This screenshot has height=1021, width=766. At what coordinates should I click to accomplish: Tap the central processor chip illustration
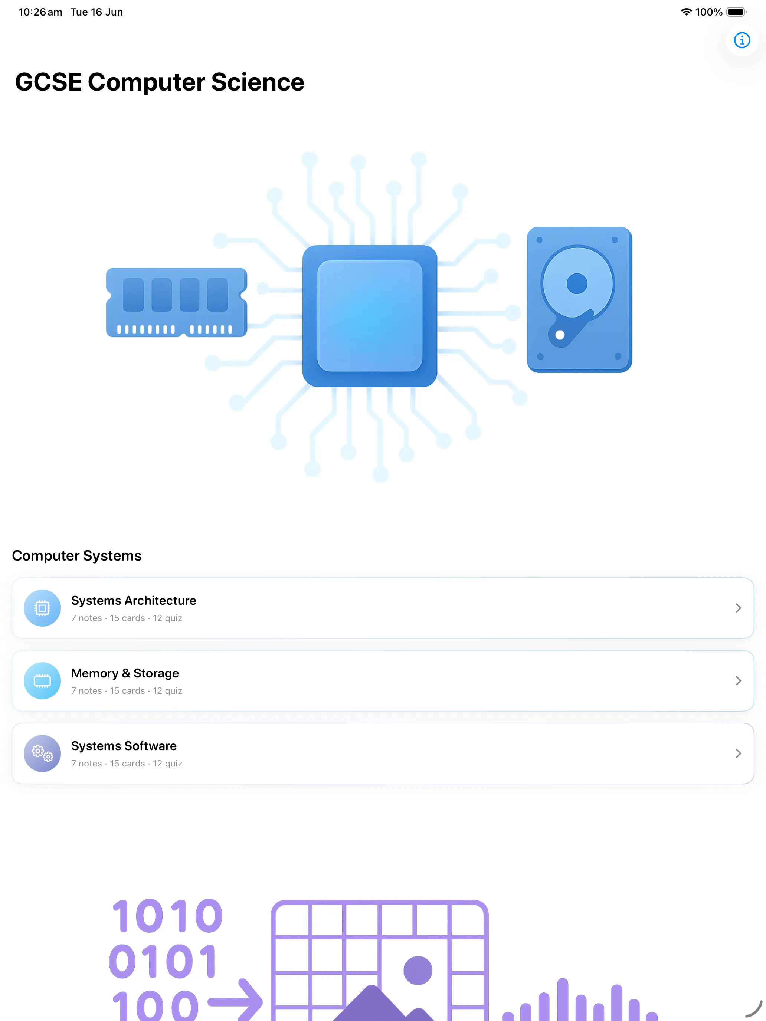click(x=369, y=316)
